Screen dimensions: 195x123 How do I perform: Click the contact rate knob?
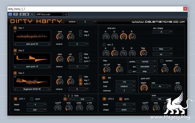pyautogui.click(x=165, y=70)
